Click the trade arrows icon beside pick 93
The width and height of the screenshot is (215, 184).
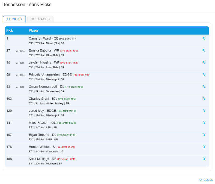click(17, 87)
